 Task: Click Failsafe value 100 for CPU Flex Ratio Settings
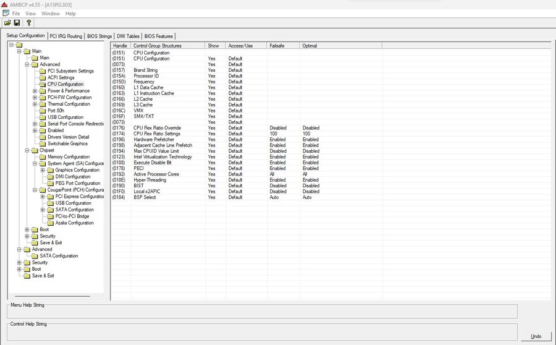pos(274,134)
